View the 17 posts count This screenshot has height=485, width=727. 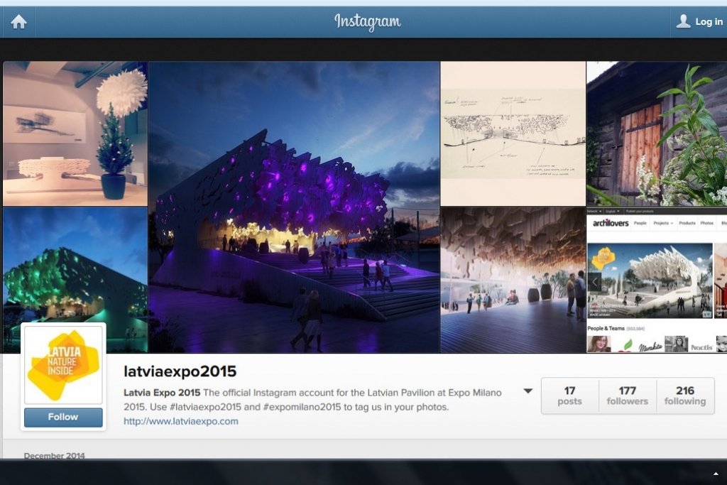click(x=569, y=396)
